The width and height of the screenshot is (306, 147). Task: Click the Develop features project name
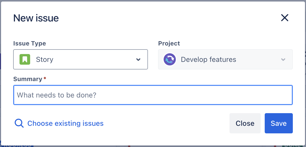point(208,60)
